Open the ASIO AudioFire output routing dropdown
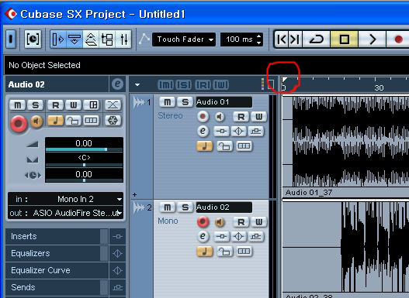Screen dimensions: 409x298 coord(65,213)
